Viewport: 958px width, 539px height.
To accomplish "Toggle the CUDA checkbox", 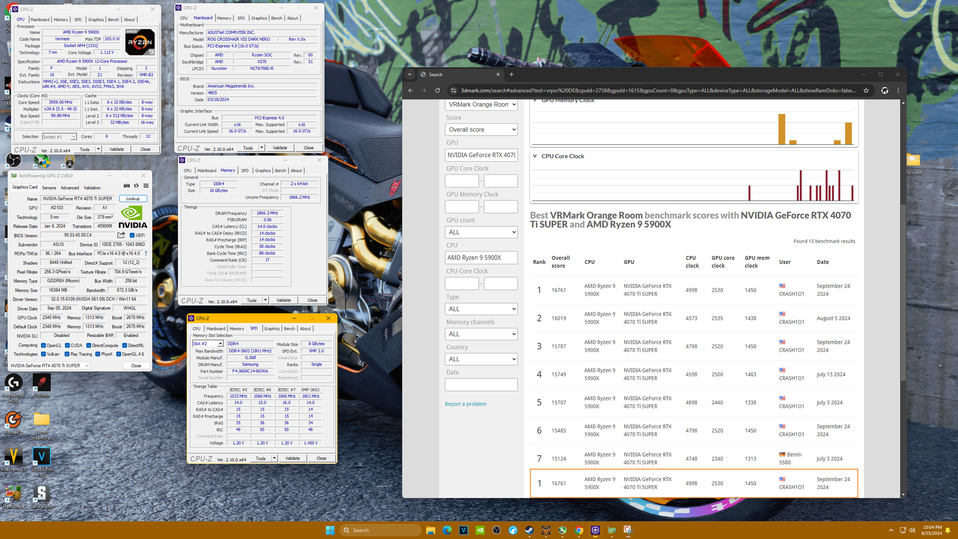I will [x=67, y=345].
